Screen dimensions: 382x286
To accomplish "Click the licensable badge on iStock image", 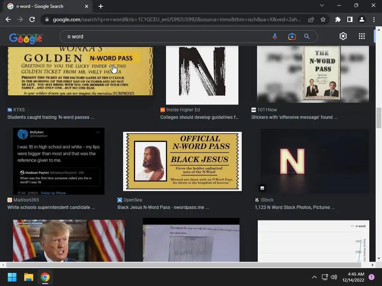I will pos(262,188).
